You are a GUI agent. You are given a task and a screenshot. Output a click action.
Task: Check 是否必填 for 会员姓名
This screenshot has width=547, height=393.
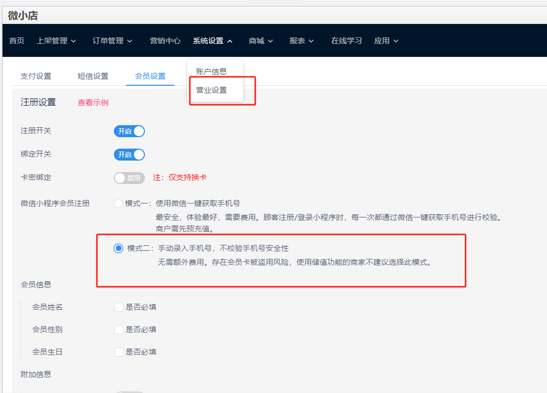click(x=119, y=307)
